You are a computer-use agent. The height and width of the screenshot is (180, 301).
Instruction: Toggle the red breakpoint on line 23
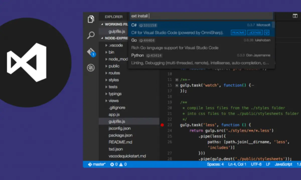(162, 125)
